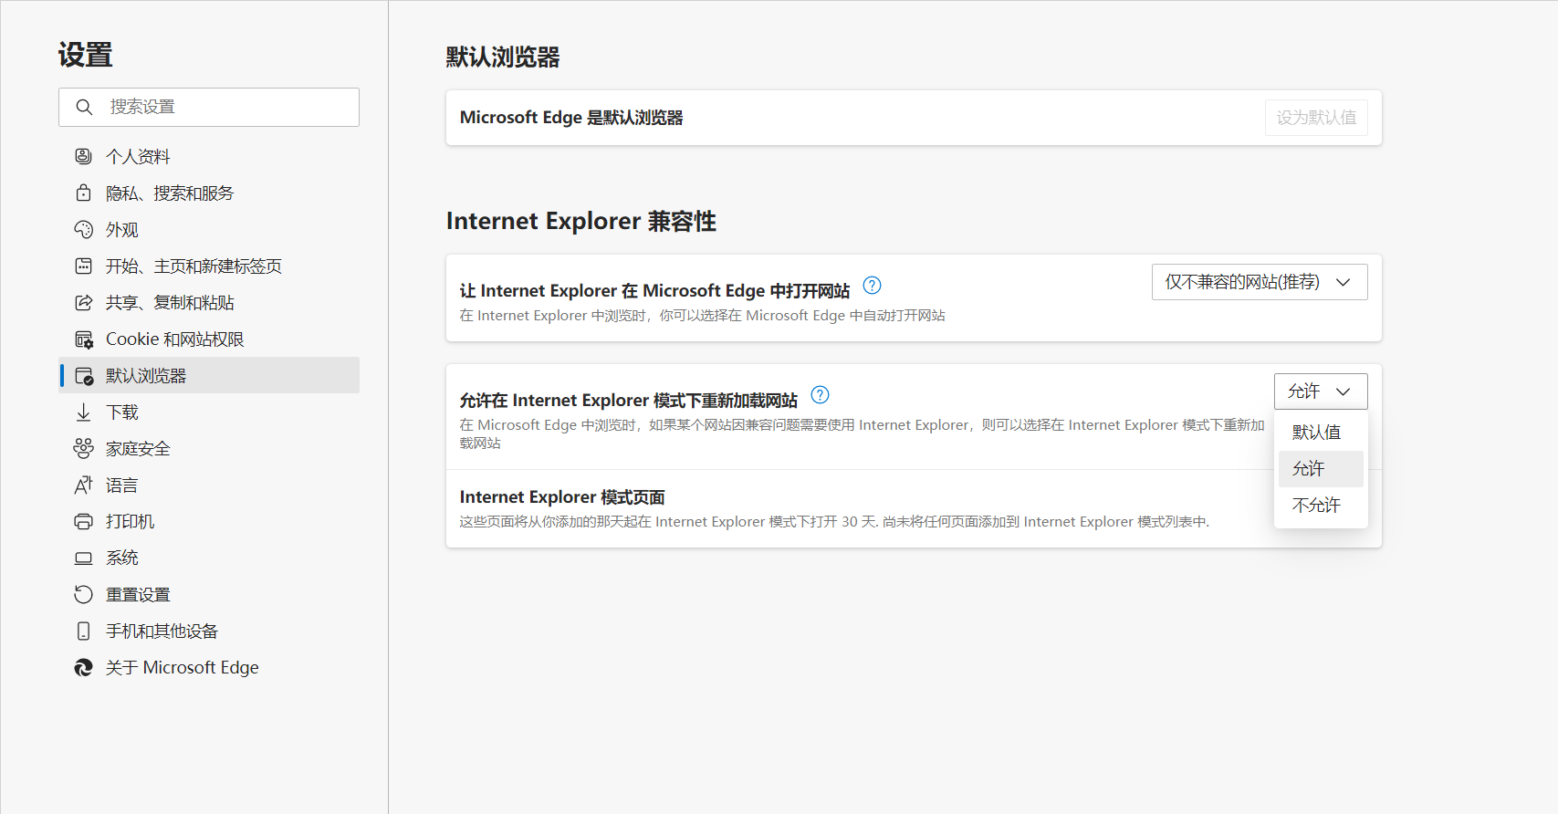Viewport: 1558px width, 814px height.
Task: Open Cookie 和网站权限 settings
Action: pyautogui.click(x=209, y=339)
